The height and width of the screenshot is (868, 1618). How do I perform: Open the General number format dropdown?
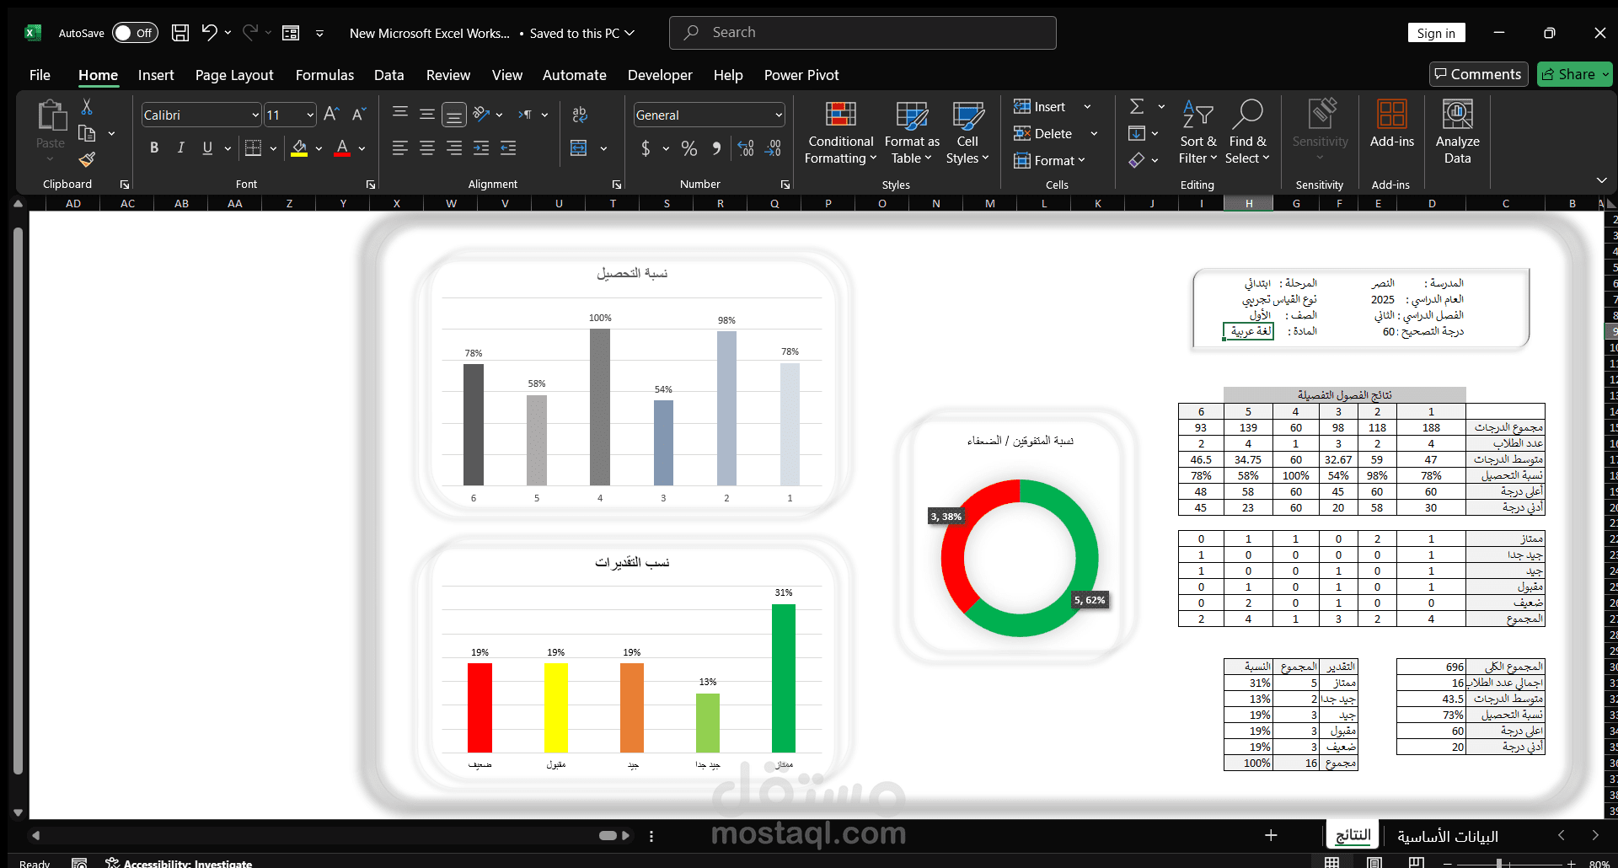[x=778, y=115]
